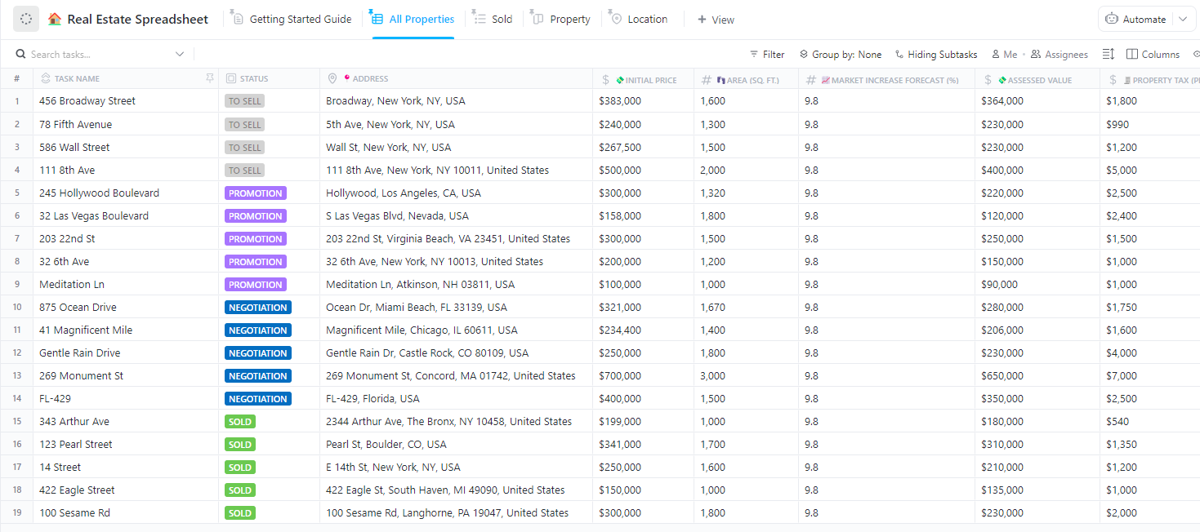Click the Automate button
Screen dimensions: 1200x532
point(1135,19)
